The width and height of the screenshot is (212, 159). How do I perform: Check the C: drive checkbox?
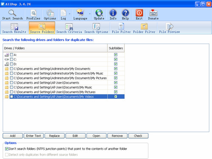(x=11, y=59)
